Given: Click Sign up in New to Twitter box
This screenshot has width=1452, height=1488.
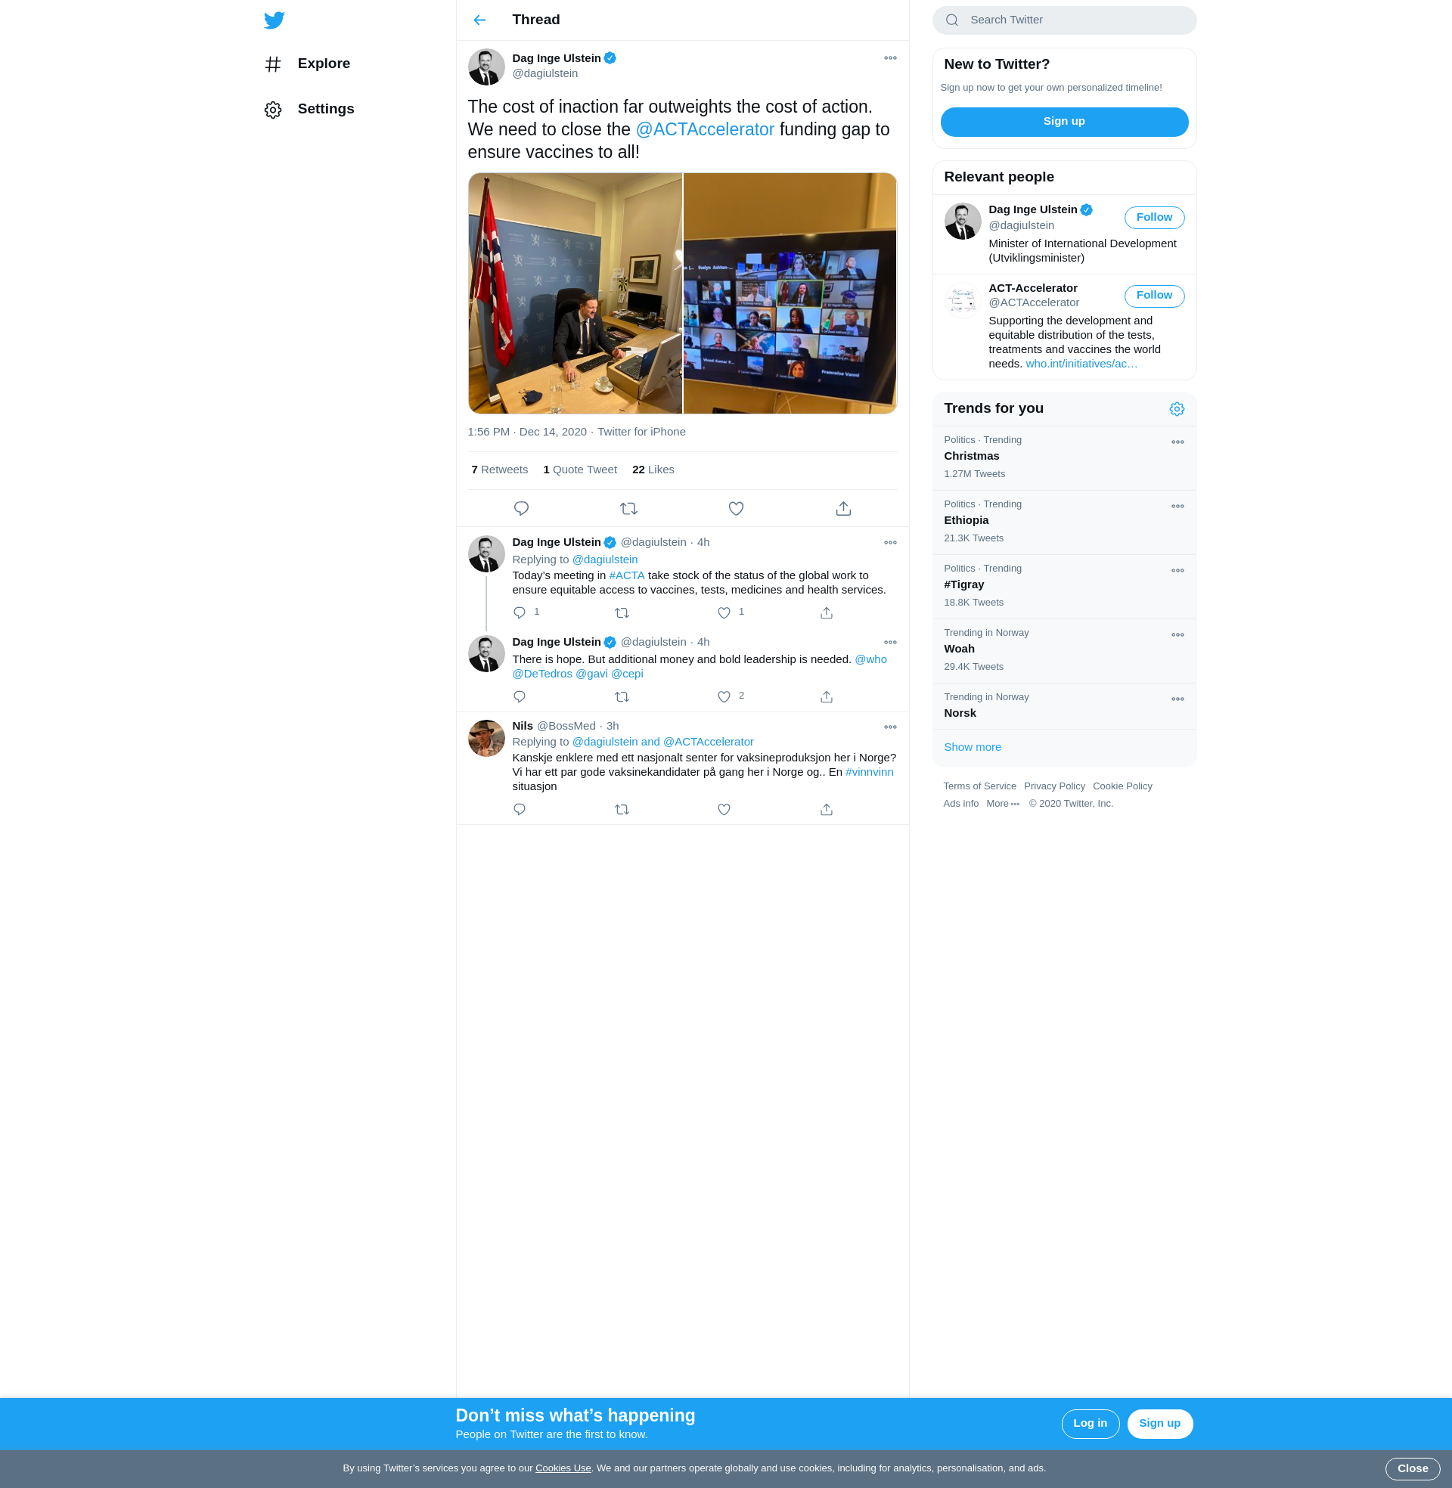Looking at the screenshot, I should tap(1064, 122).
